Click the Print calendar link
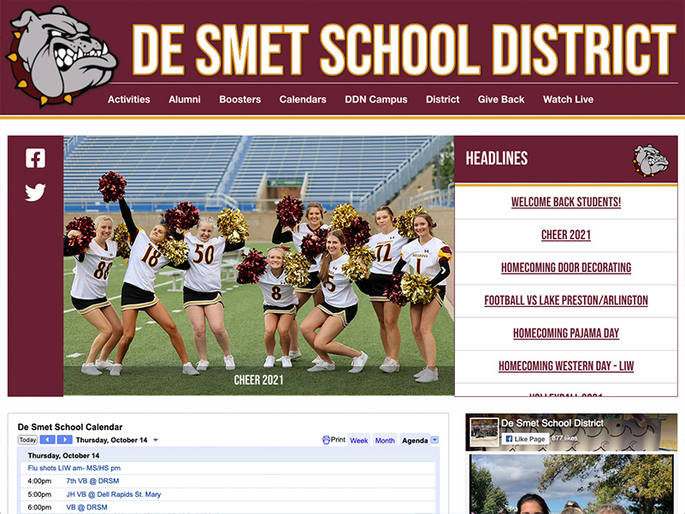This screenshot has height=514, width=685. [338, 440]
